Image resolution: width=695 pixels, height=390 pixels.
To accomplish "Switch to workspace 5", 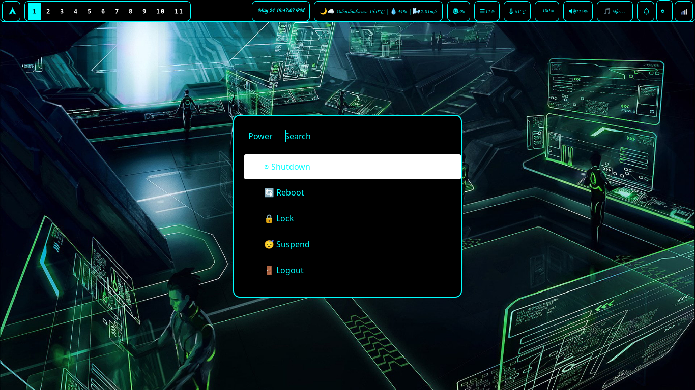I will click(90, 11).
